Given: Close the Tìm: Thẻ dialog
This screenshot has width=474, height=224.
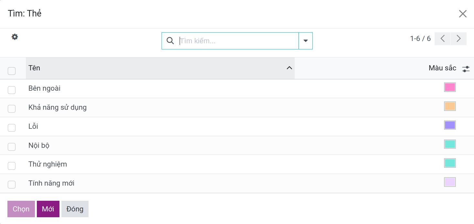Looking at the screenshot, I should coord(463,14).
